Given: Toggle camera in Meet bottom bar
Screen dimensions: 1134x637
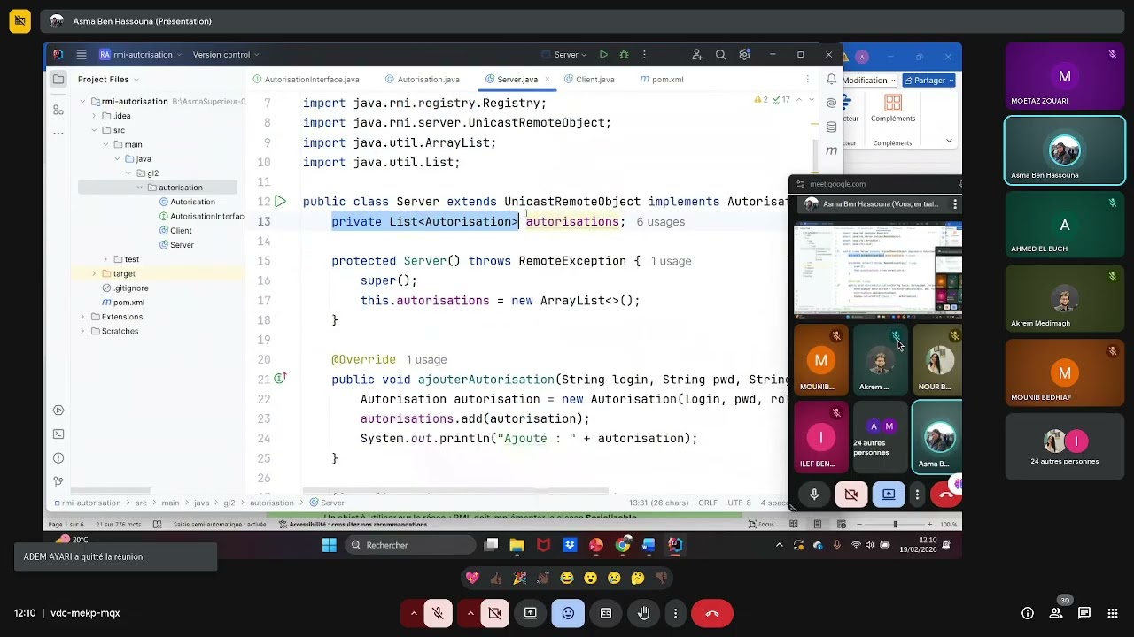Looking at the screenshot, I should (x=494, y=613).
